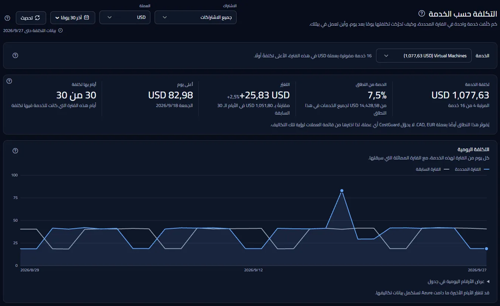Expand عرض الأرقام اليومية في جدول
Image resolution: width=500 pixels, height=306 pixels.
click(458, 282)
